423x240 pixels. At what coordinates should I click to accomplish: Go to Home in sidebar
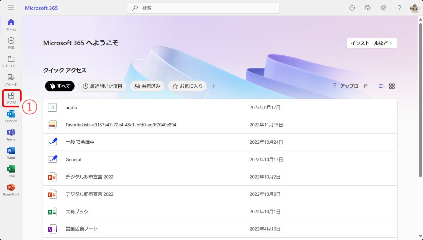click(11, 25)
